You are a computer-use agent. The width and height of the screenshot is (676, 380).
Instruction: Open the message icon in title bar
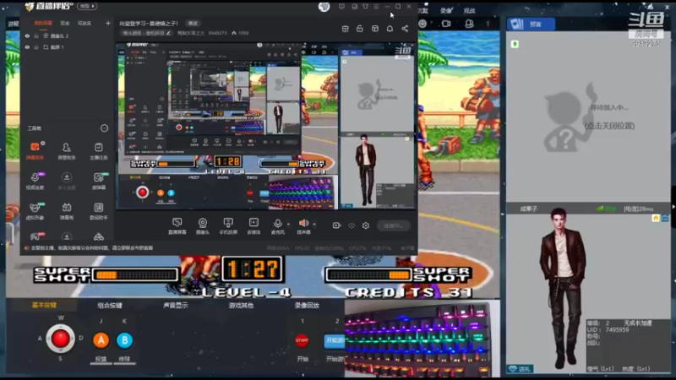341,7
